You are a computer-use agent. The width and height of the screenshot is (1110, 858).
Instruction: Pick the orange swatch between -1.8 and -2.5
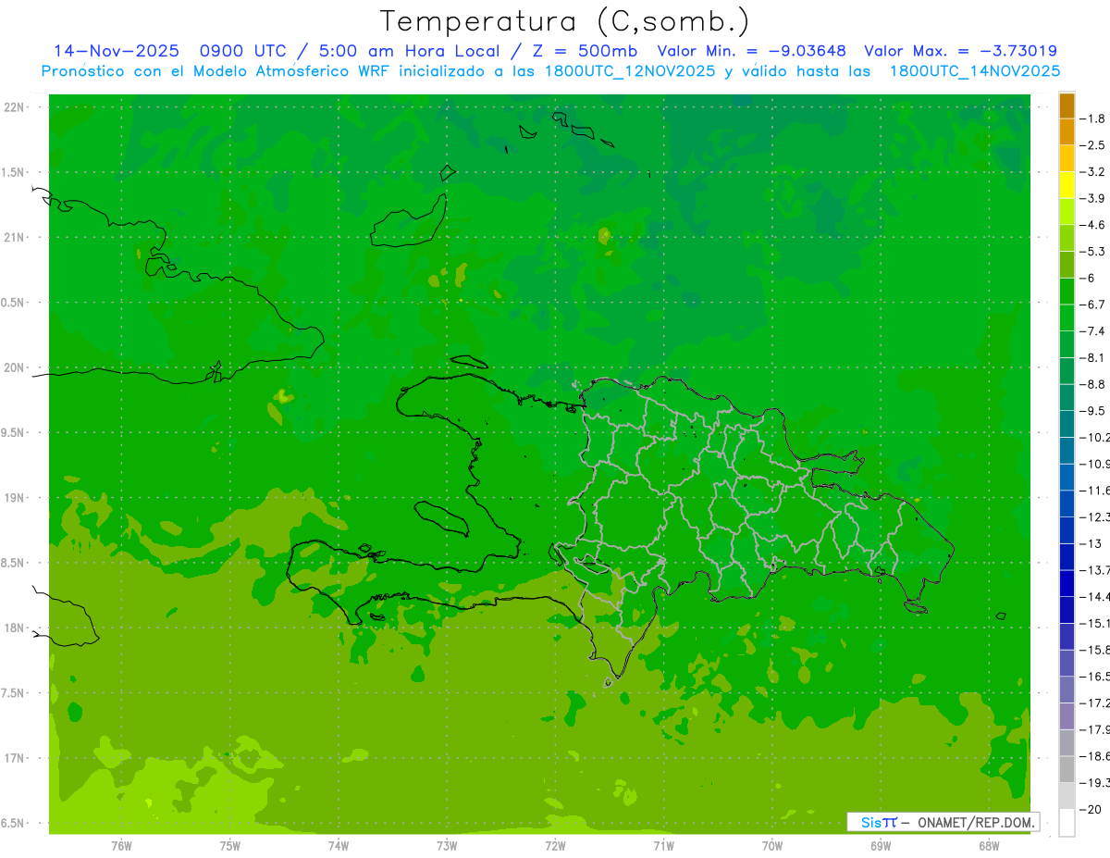coord(1067,132)
